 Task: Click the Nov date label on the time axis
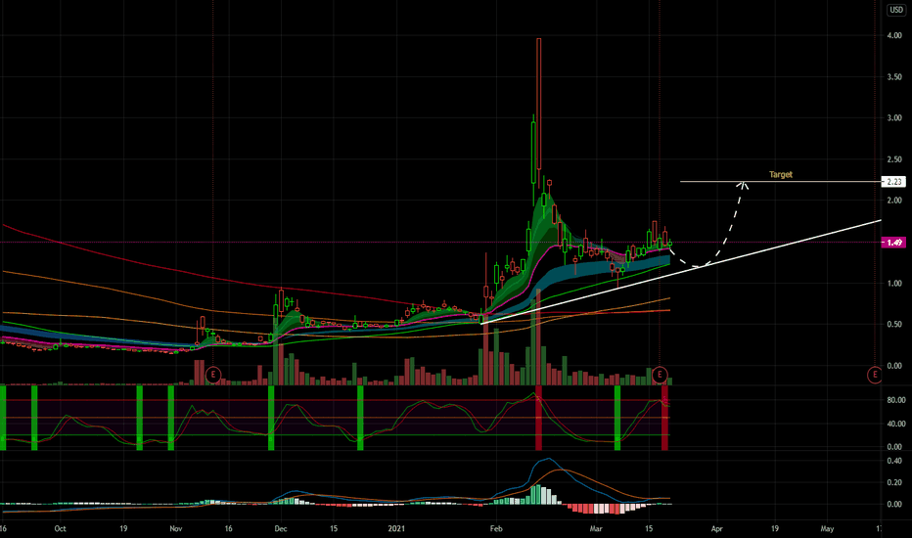(176, 528)
